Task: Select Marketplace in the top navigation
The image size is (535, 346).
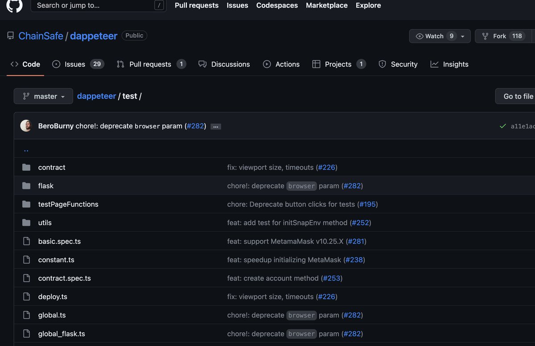Action: [327, 5]
